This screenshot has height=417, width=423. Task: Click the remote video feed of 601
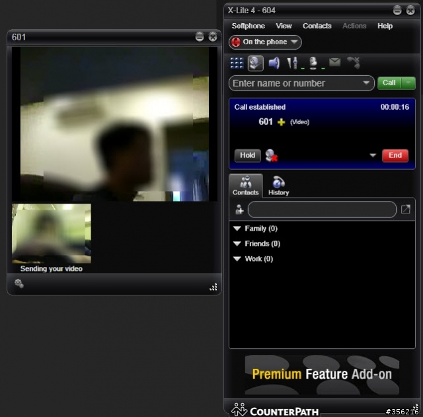pyautogui.click(x=114, y=124)
